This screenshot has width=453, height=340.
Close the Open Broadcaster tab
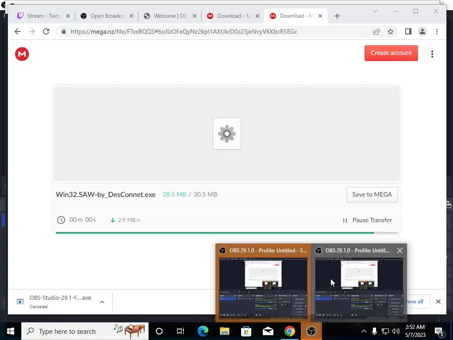click(131, 16)
